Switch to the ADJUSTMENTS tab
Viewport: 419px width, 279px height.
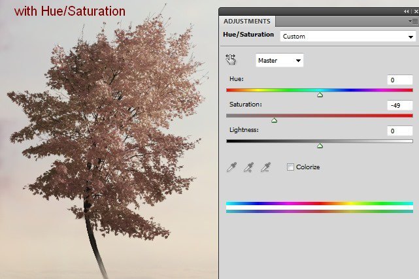point(247,21)
